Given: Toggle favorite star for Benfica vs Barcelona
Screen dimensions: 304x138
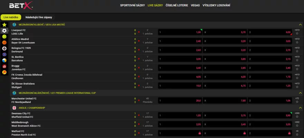Looking at the screenshot, I should pos(297,60).
